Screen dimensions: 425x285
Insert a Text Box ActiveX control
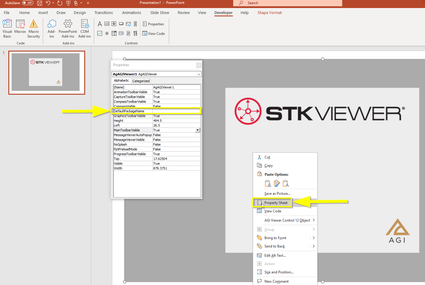107,24
